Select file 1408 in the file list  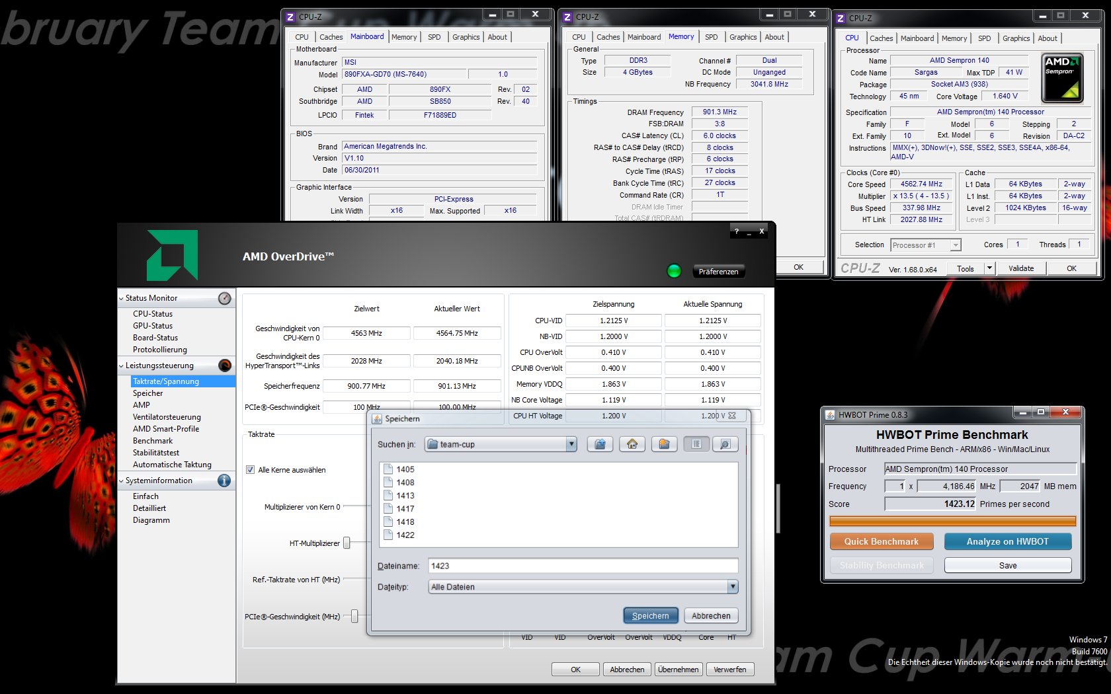pyautogui.click(x=399, y=482)
